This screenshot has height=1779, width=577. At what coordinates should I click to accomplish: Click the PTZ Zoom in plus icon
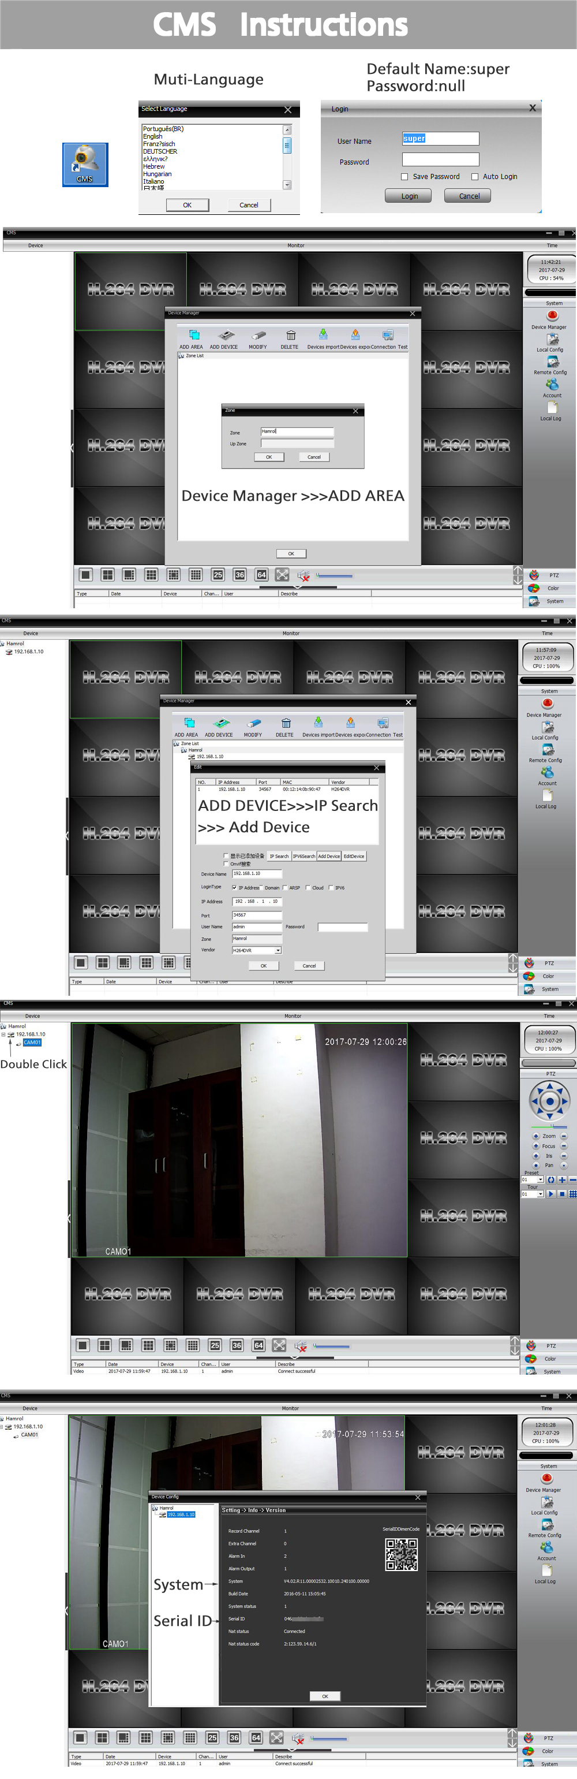tap(535, 1136)
